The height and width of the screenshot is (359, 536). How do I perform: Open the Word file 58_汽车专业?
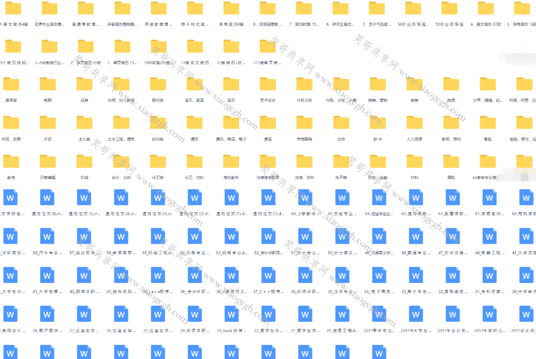[47, 237]
